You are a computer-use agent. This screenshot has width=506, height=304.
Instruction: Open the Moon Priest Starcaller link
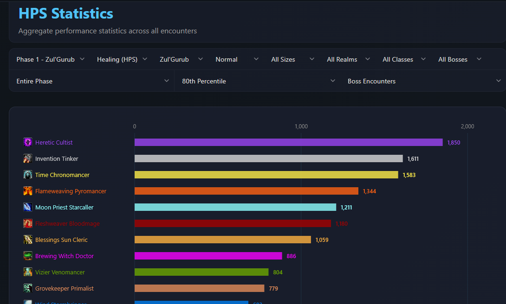click(x=64, y=208)
